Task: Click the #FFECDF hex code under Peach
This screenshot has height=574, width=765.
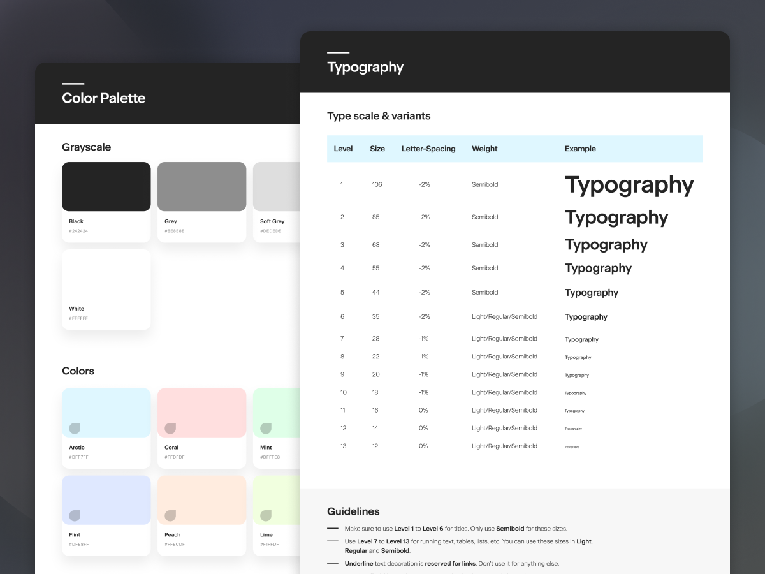Action: [x=175, y=545]
